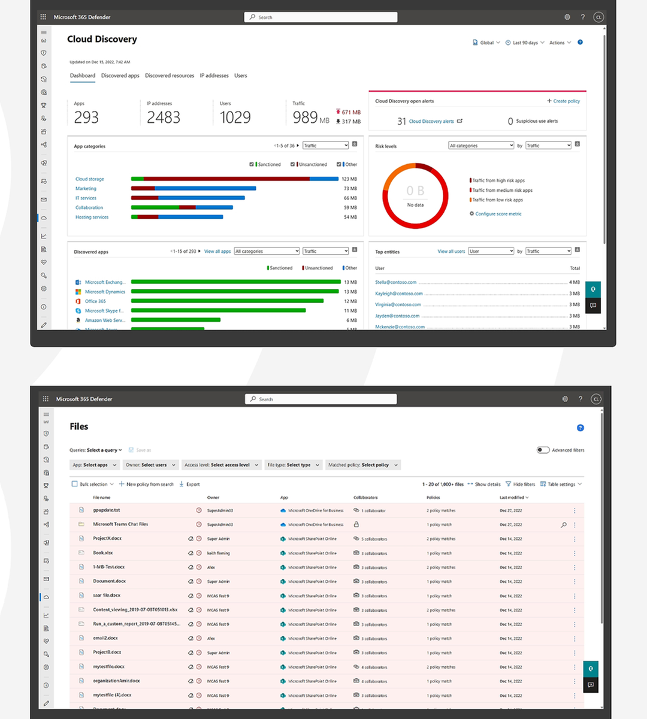Focus search field in Cloud Discovery window

coord(321,17)
